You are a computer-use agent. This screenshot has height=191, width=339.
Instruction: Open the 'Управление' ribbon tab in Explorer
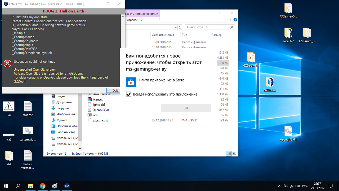135,20
